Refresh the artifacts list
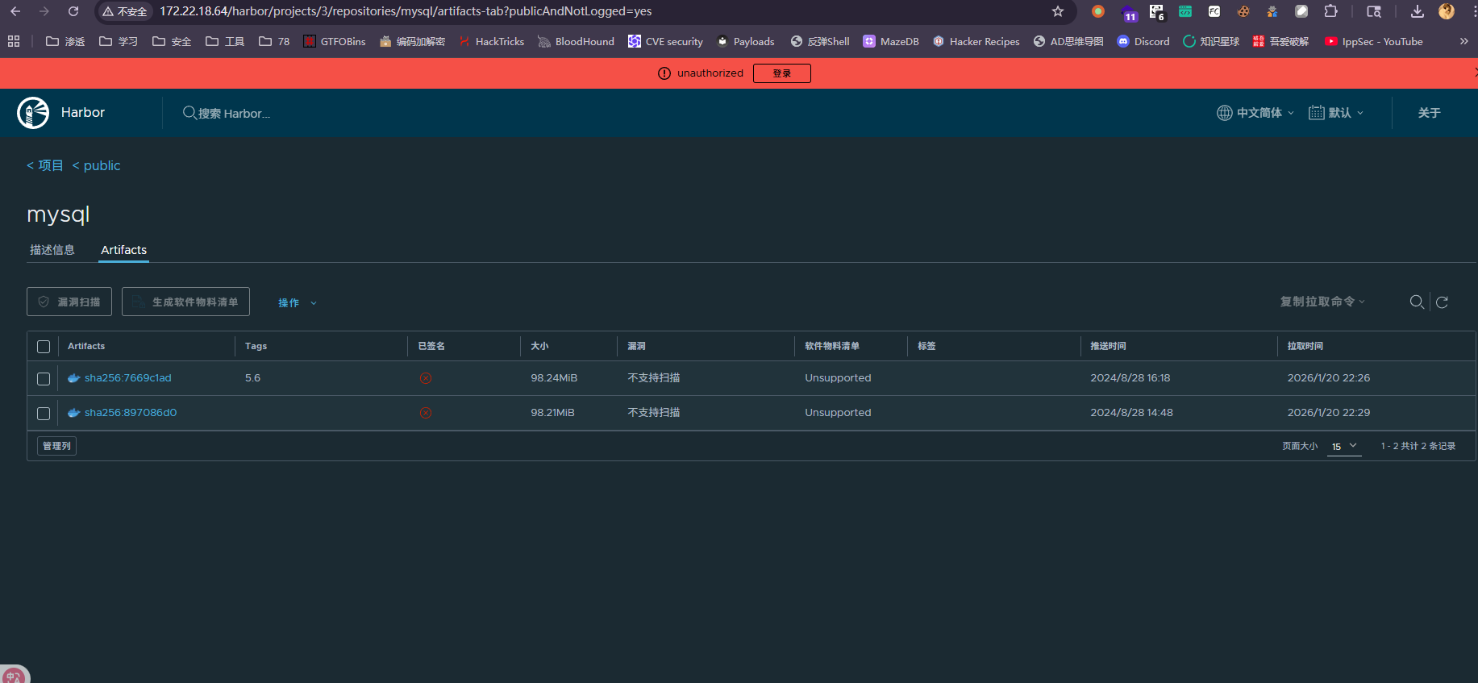This screenshot has width=1478, height=683. (1442, 302)
